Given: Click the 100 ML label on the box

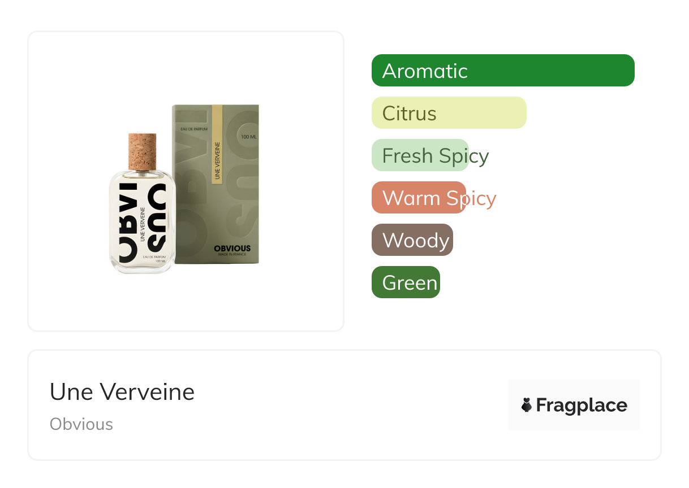Looking at the screenshot, I should 248,137.
